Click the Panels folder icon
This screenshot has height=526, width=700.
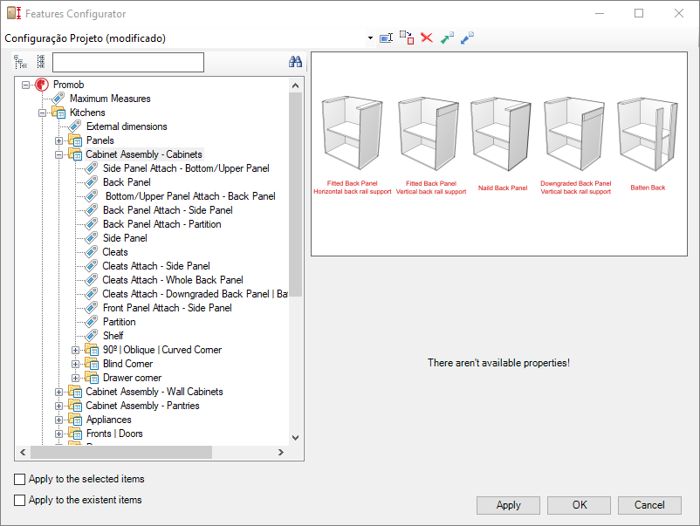point(75,140)
